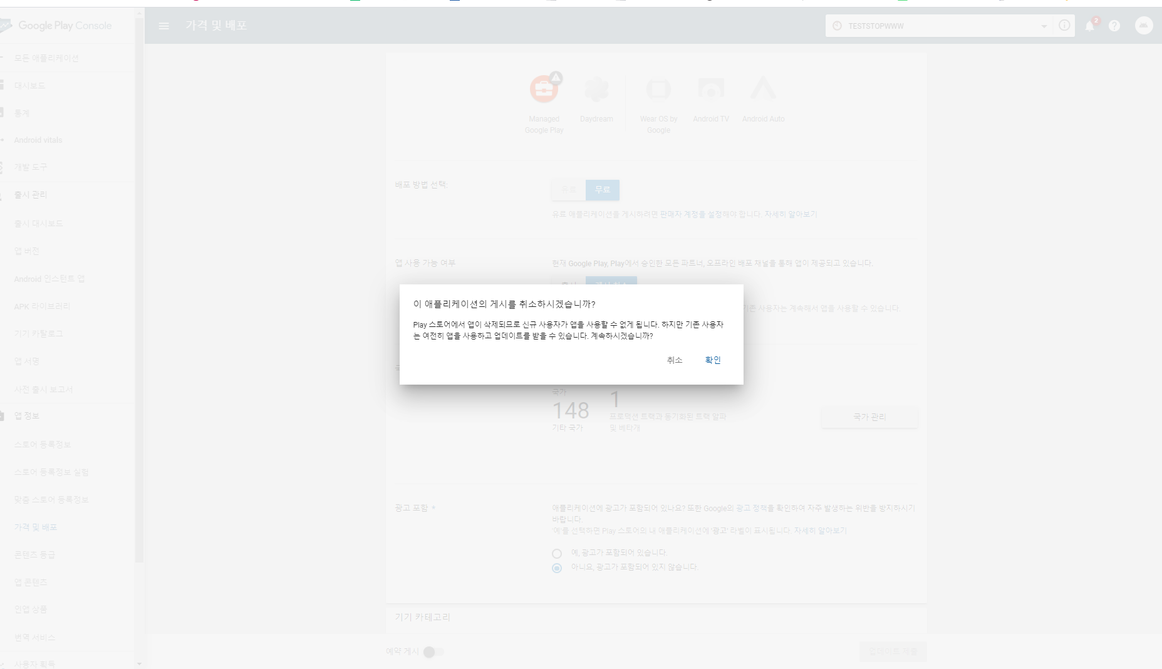Select the Wear OS by Google icon
The image size is (1162, 669).
tap(658, 89)
